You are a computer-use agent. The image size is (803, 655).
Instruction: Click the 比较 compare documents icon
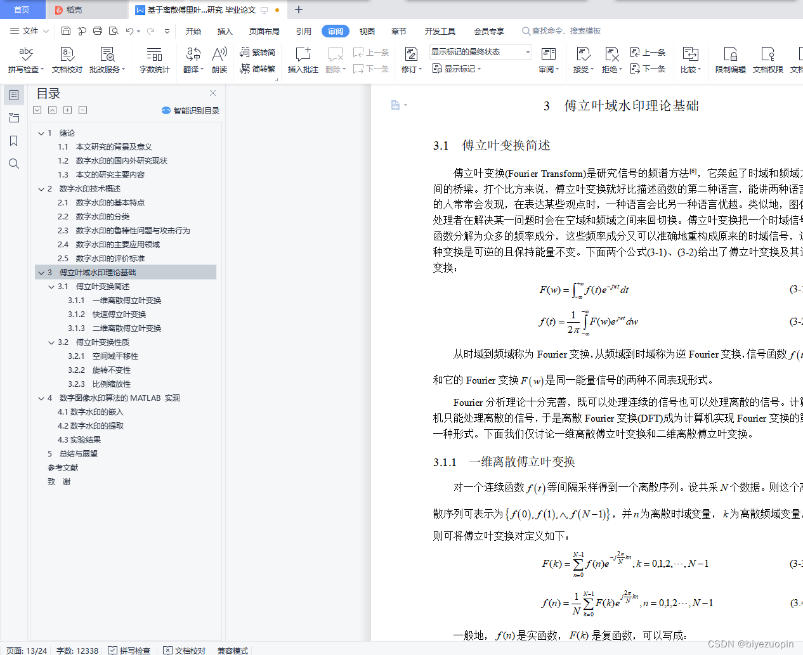pos(690,54)
